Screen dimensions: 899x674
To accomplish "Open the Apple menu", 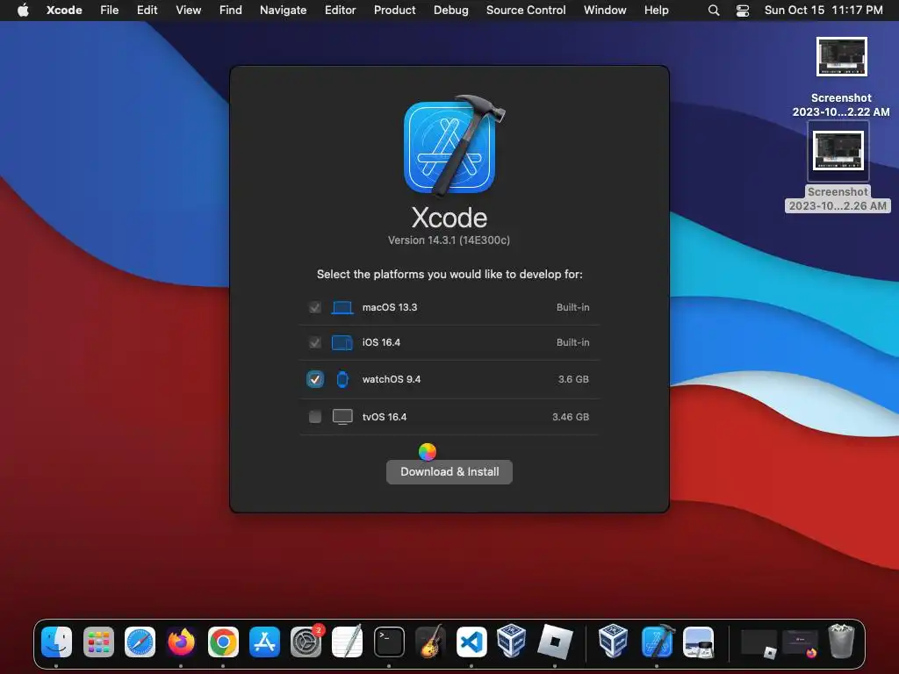I will [23, 10].
